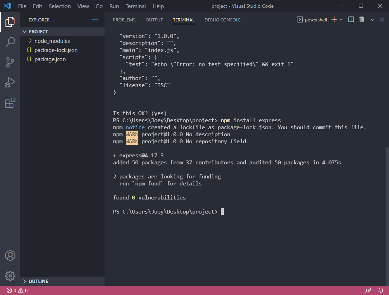This screenshot has width=389, height=295.
Task: Select the TERMINAL tab
Action: coord(183,20)
